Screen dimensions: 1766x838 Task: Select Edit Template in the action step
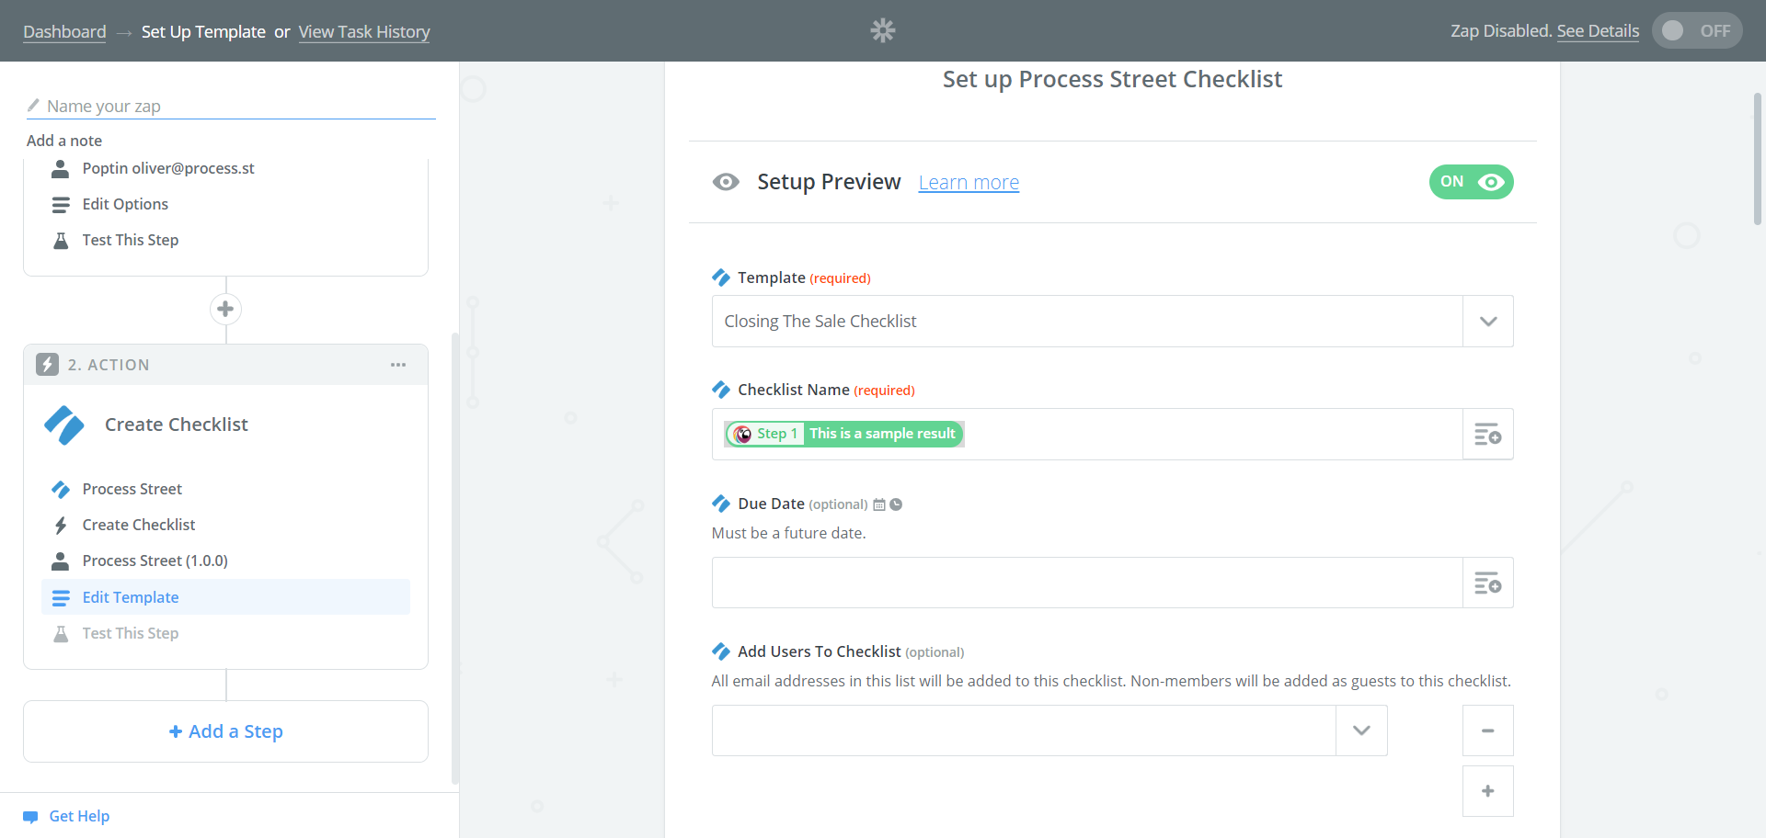click(130, 596)
